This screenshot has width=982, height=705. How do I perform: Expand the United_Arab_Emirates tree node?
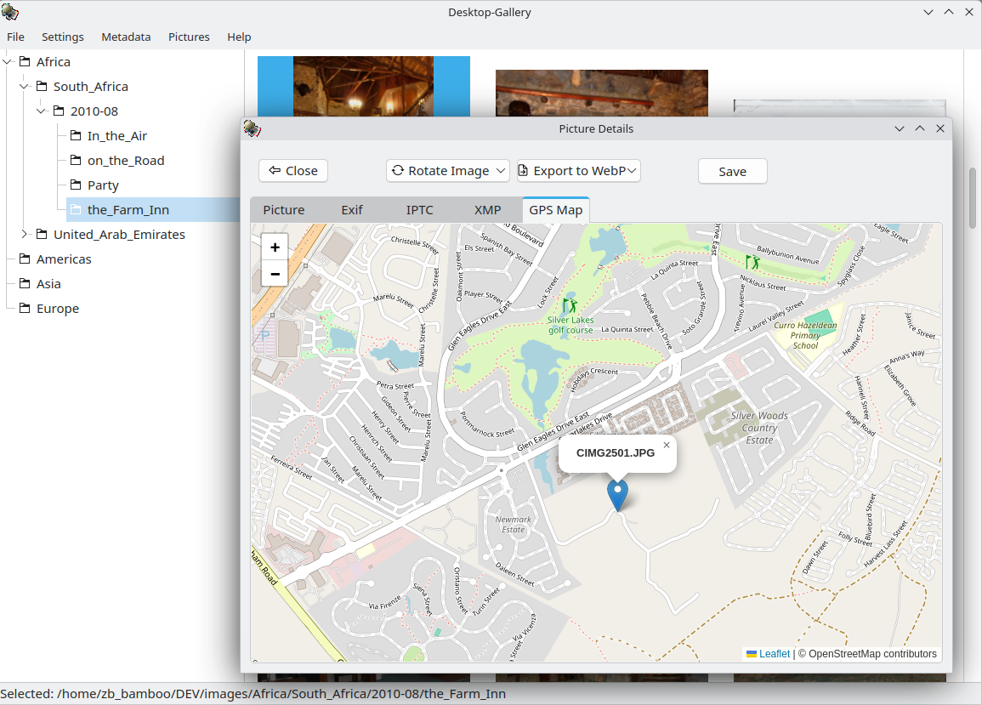(25, 234)
